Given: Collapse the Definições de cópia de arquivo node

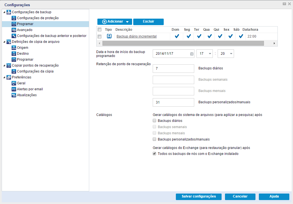Looking at the screenshot, I should point(4,42).
